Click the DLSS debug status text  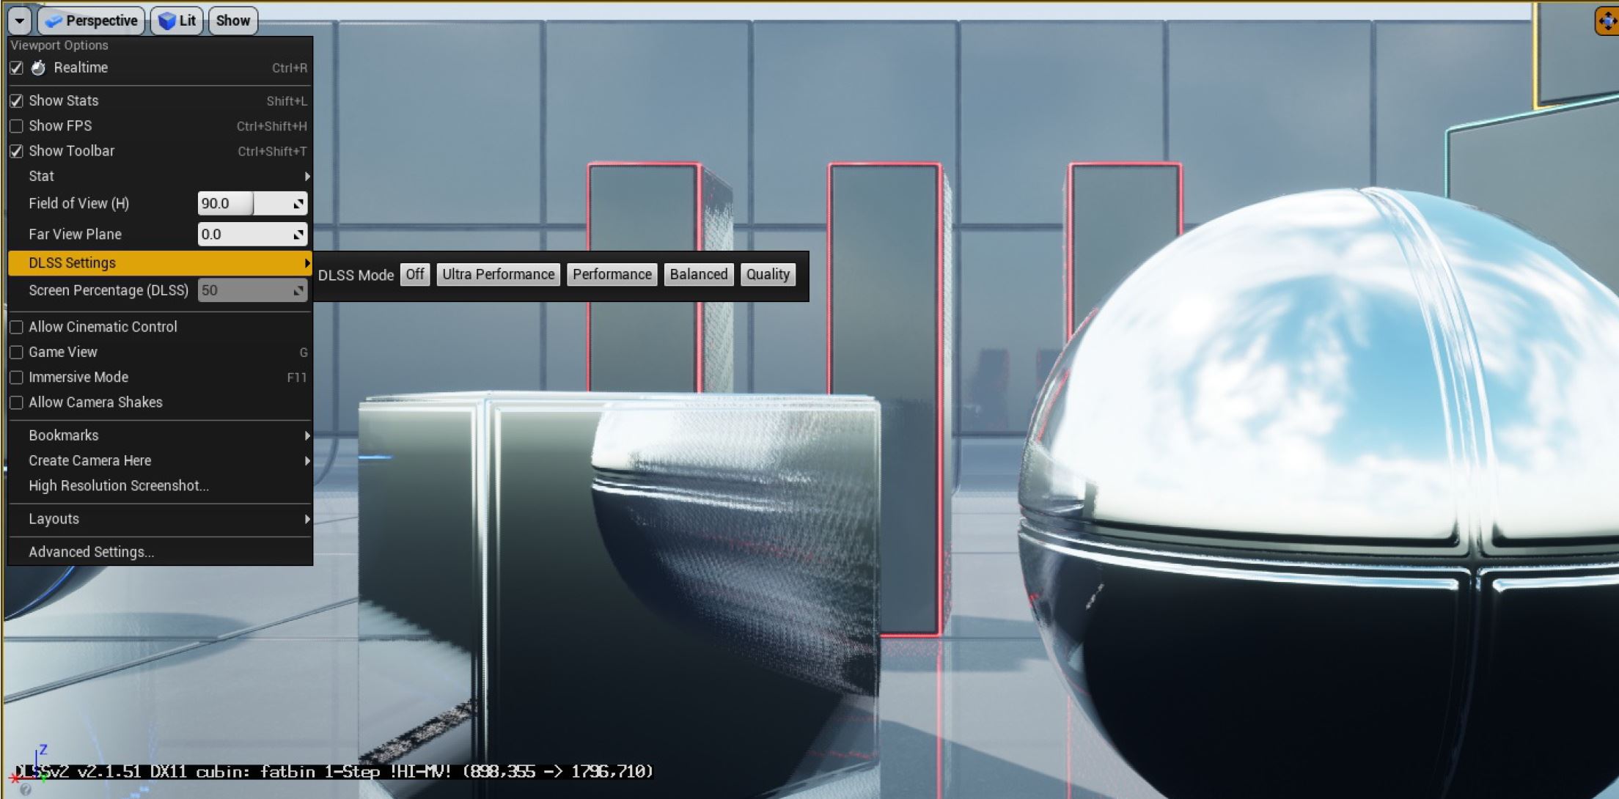tap(334, 772)
